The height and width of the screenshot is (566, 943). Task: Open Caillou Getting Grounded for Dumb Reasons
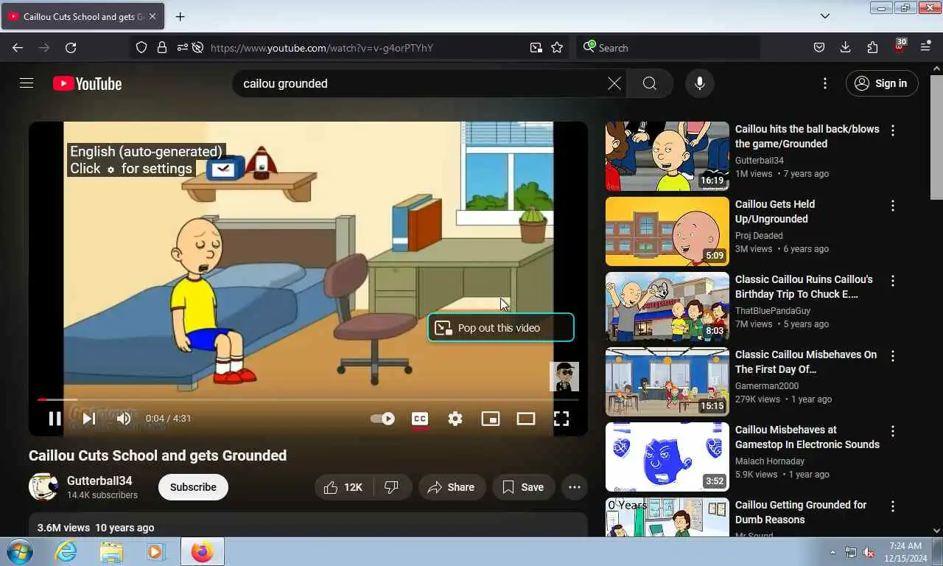801,512
